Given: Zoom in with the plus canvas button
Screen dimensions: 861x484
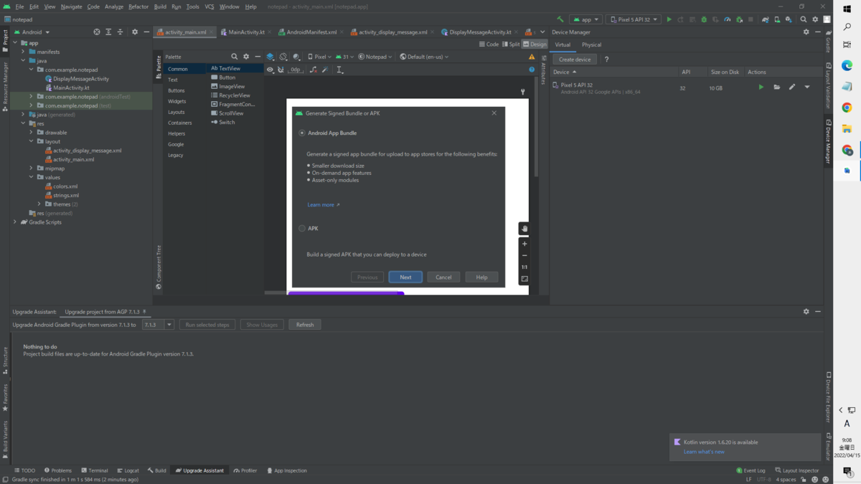Looking at the screenshot, I should pos(524,244).
